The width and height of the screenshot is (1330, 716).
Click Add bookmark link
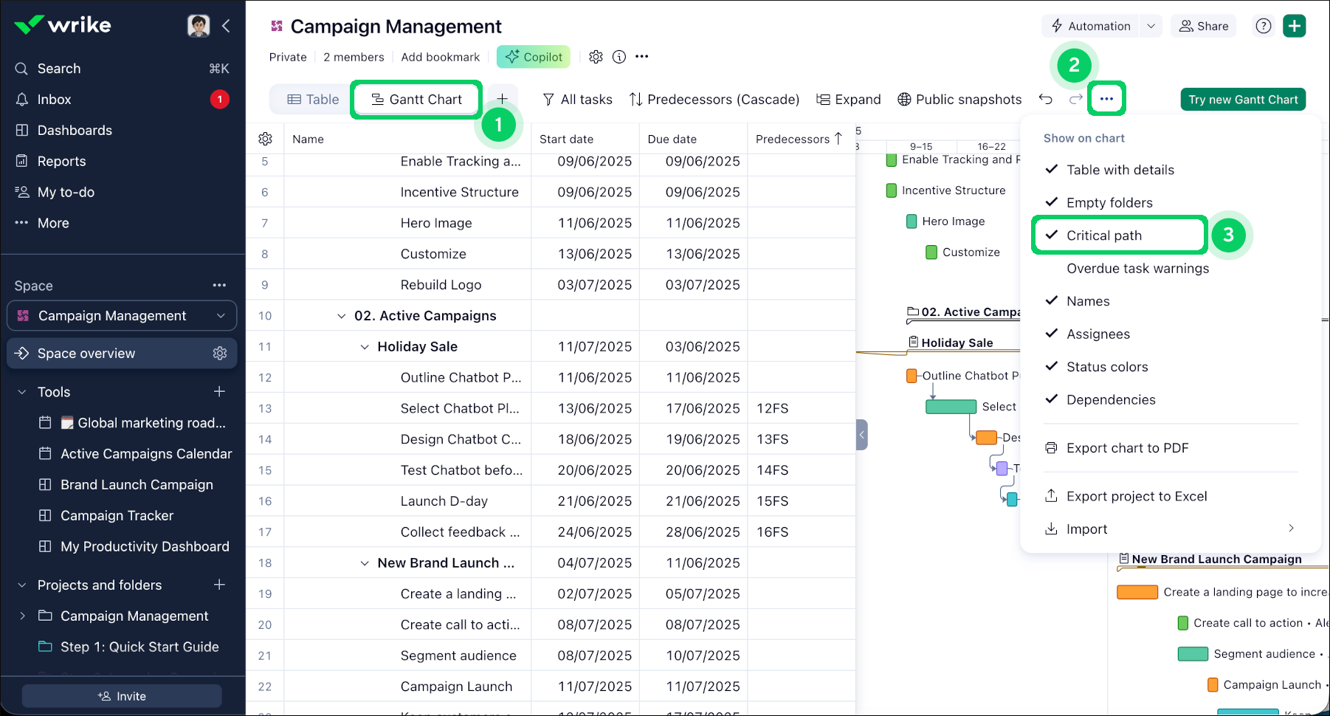(441, 57)
